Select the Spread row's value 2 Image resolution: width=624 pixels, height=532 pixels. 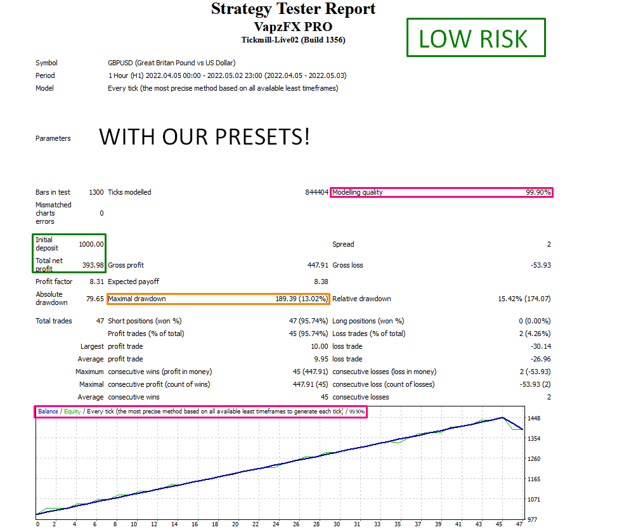549,244
